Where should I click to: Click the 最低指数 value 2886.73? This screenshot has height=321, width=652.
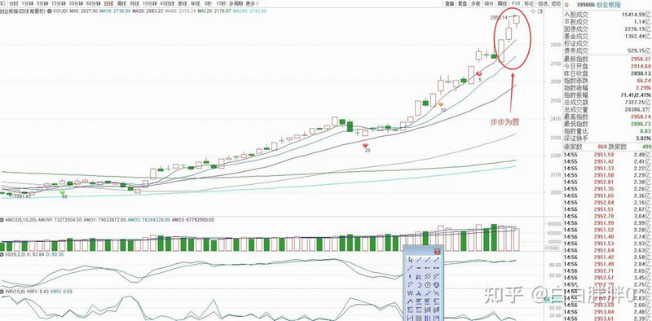click(641, 124)
